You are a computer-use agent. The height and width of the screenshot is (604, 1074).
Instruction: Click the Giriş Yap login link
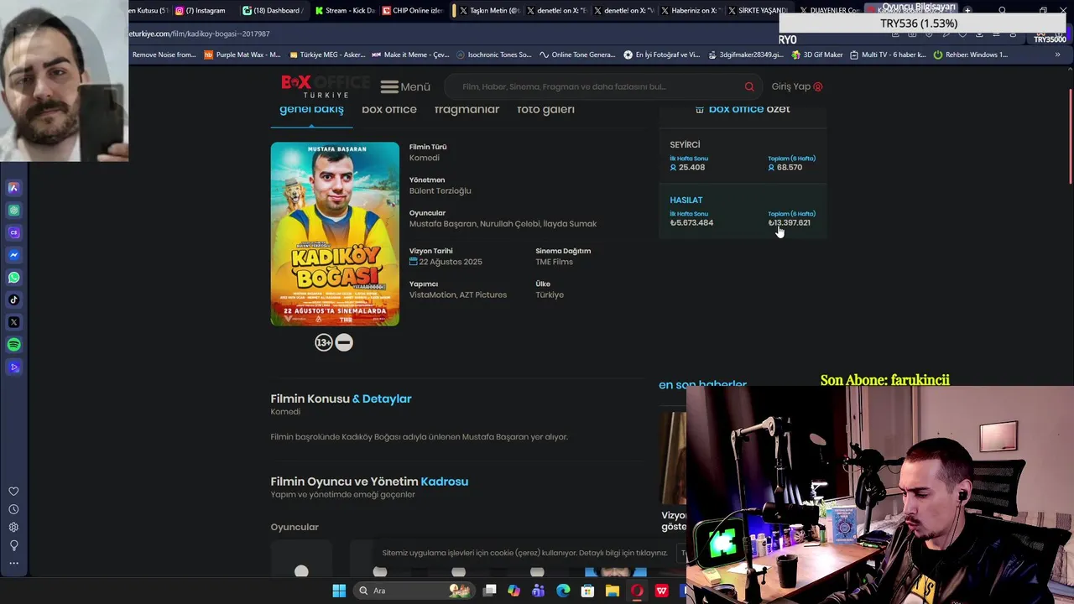point(796,86)
